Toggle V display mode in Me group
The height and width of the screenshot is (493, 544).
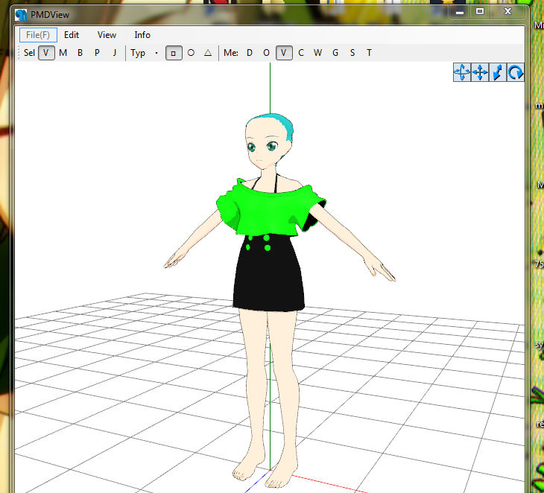point(284,53)
